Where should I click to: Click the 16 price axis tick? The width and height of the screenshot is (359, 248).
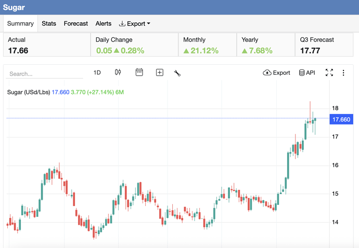click(335, 165)
